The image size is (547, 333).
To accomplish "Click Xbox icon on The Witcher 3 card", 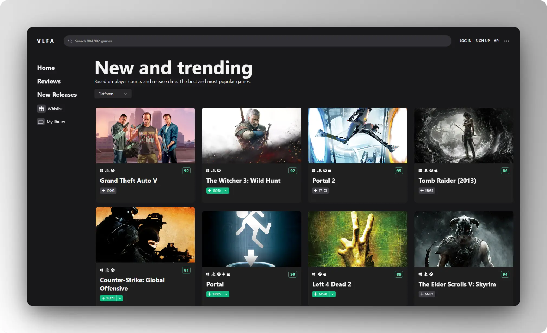I will 219,171.
